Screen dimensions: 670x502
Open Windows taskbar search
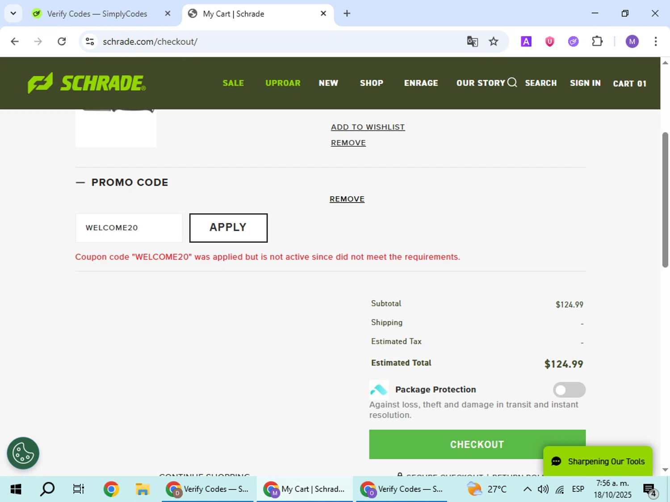coord(47,489)
